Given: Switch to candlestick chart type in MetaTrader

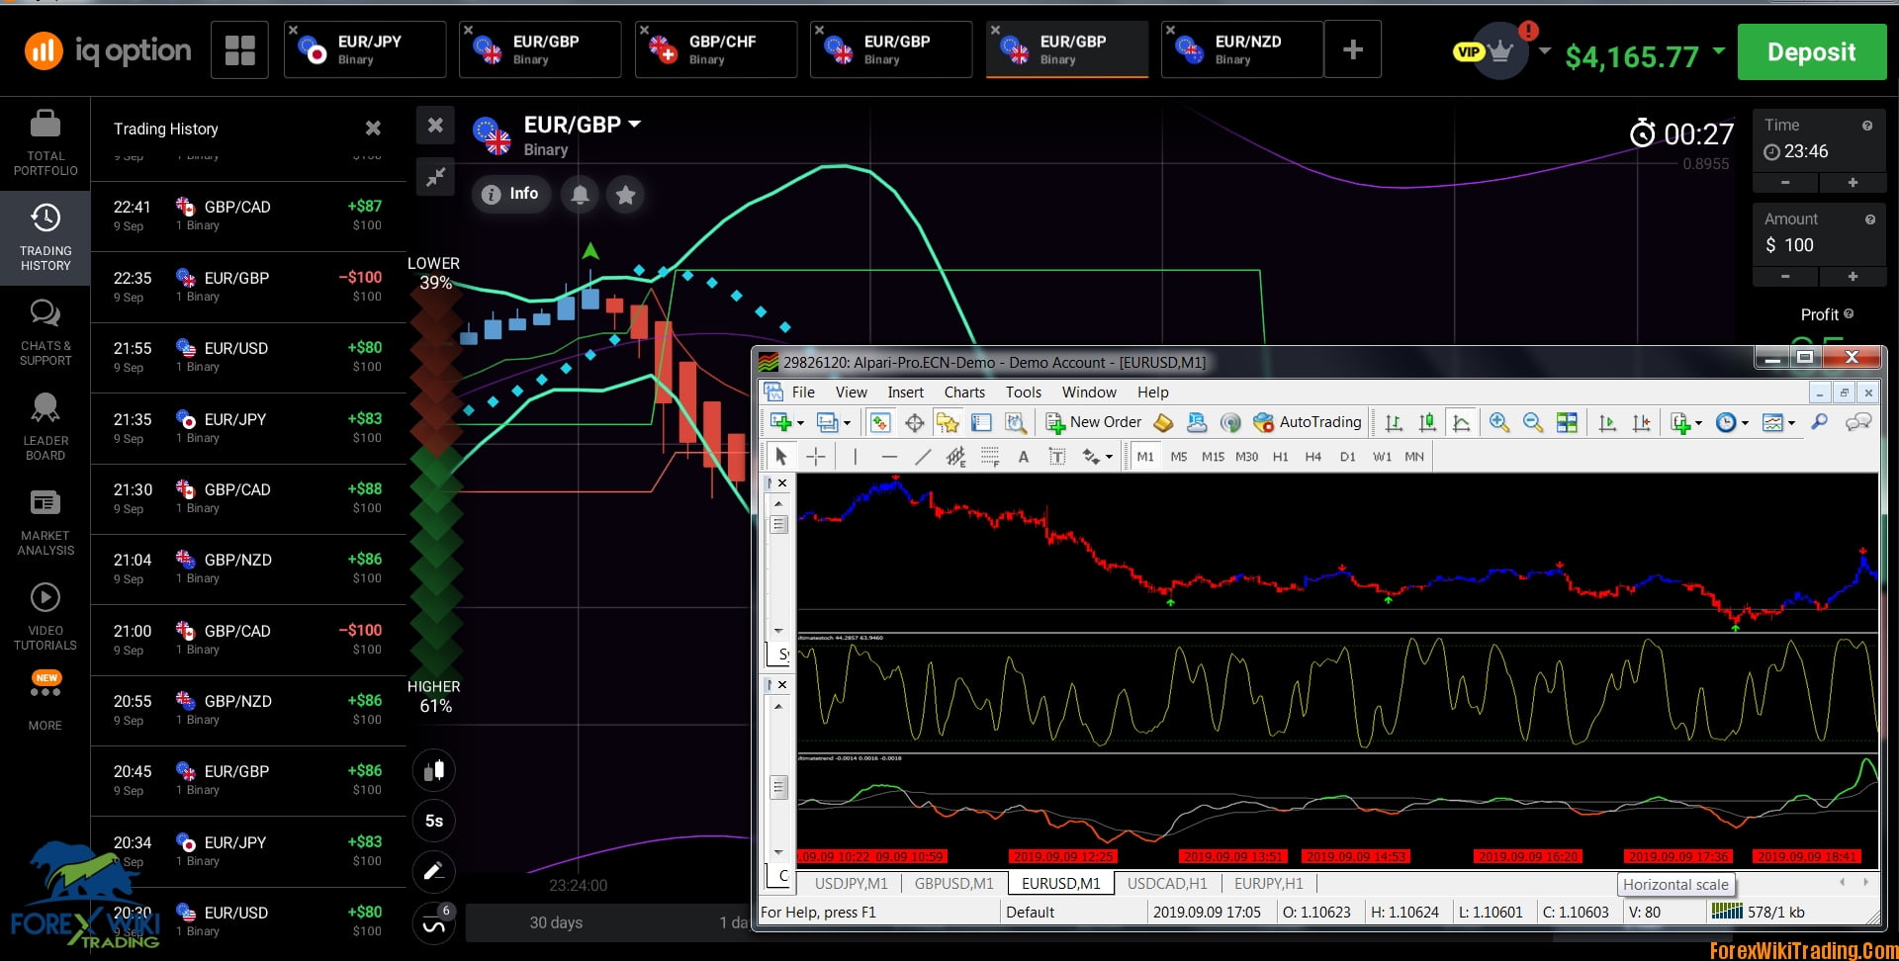Looking at the screenshot, I should pos(1427,423).
